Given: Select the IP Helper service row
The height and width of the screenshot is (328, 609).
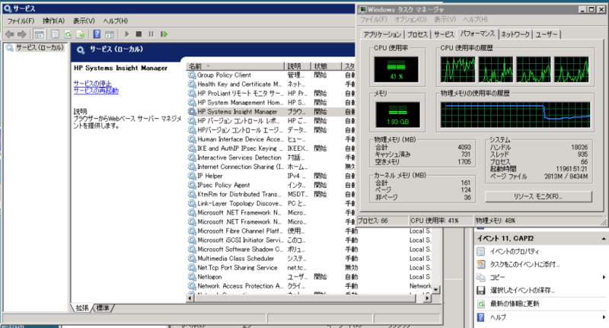Looking at the screenshot, I should click(x=271, y=176).
